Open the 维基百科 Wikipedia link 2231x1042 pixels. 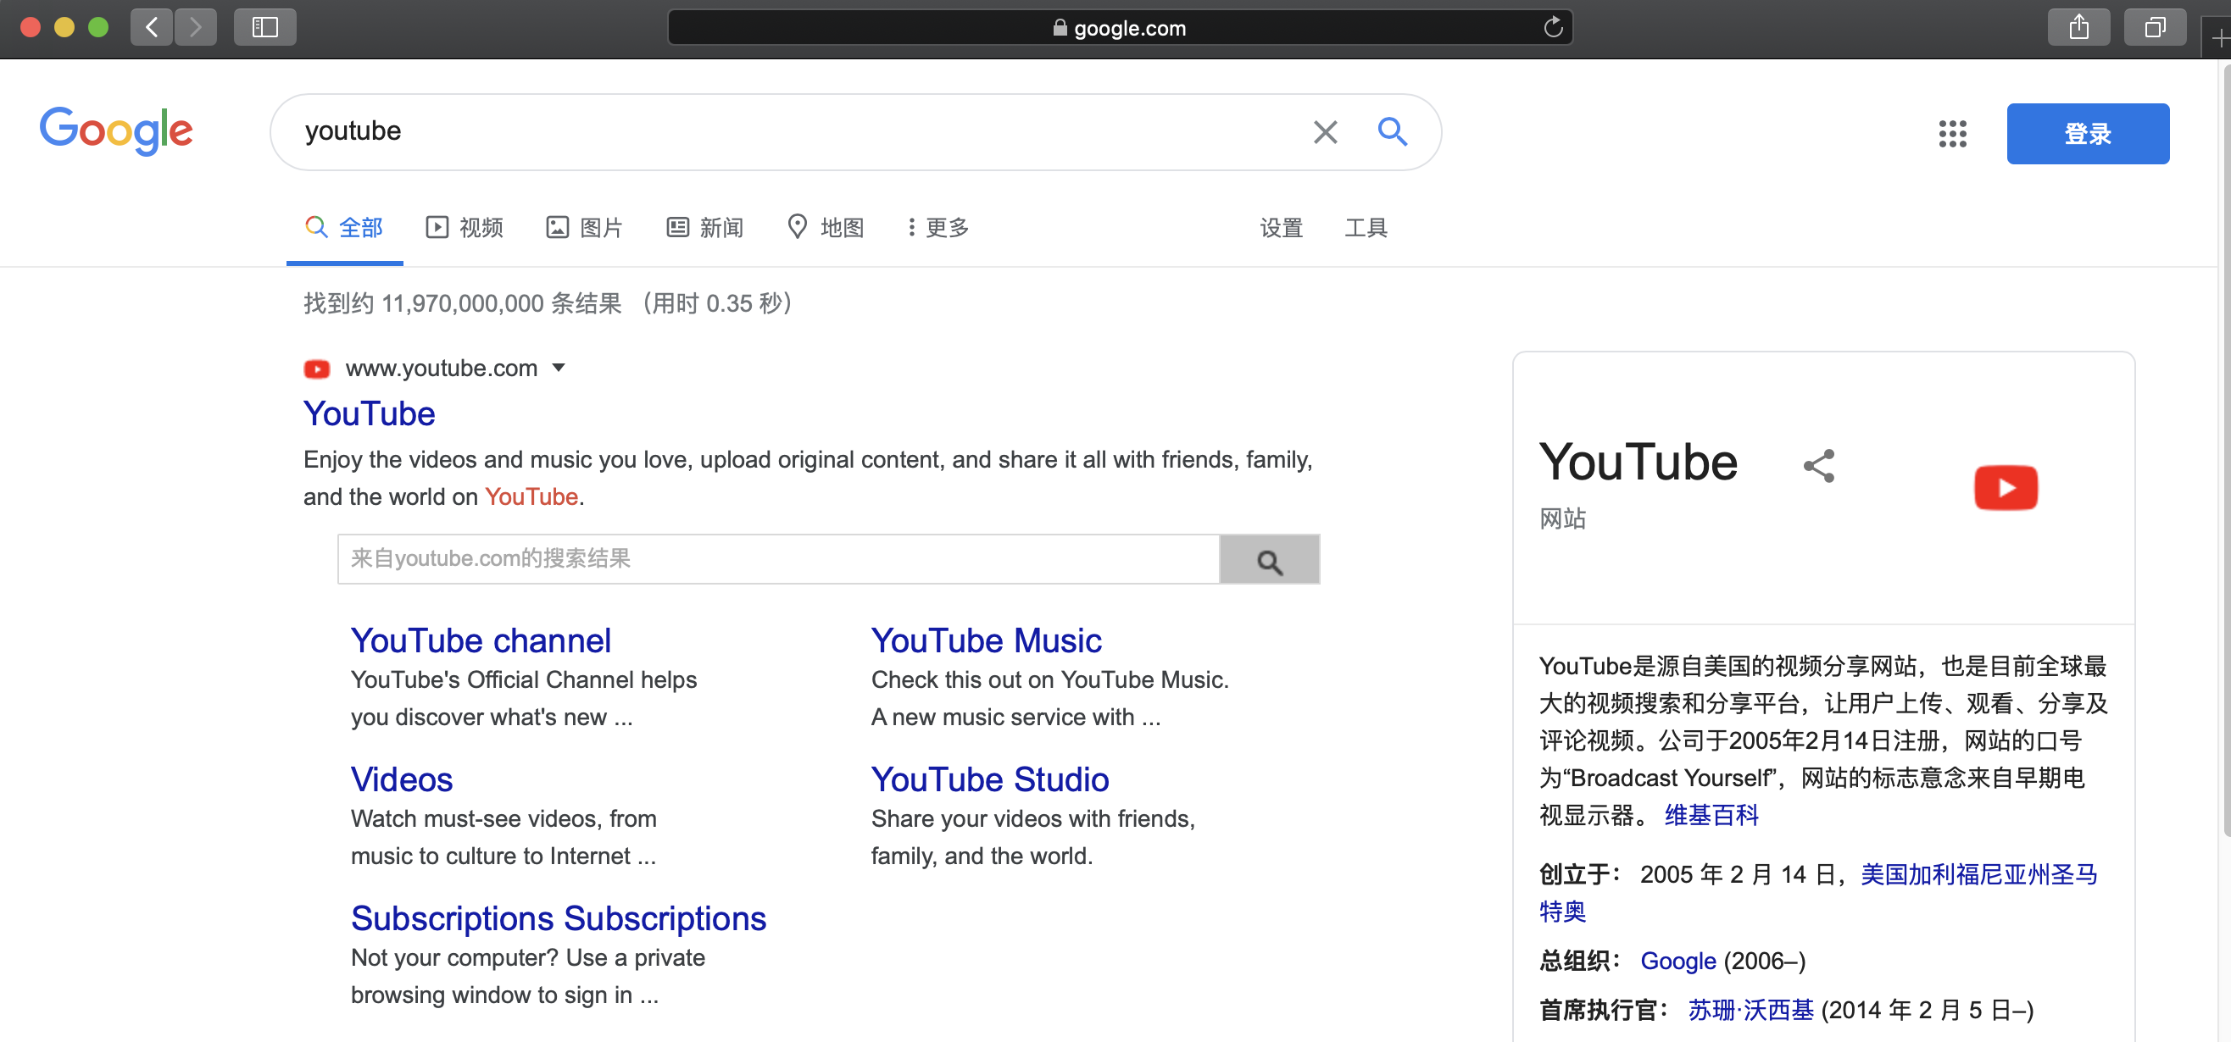click(x=1711, y=815)
